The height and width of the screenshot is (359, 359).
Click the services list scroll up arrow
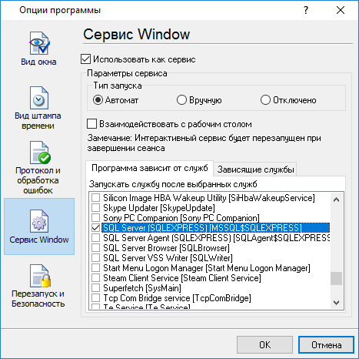coord(336,200)
